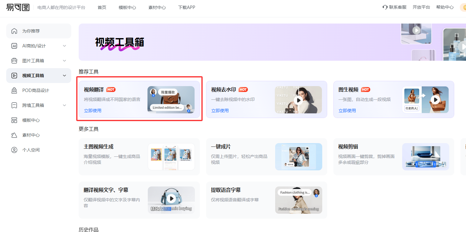This screenshot has height=232, width=466.
Task: Open the 帮助中心 link
Action: point(445,7)
